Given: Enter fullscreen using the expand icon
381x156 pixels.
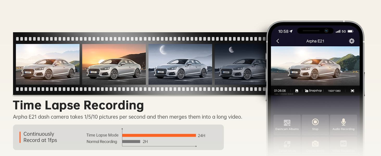Looking at the screenshot, I should tap(352, 91).
